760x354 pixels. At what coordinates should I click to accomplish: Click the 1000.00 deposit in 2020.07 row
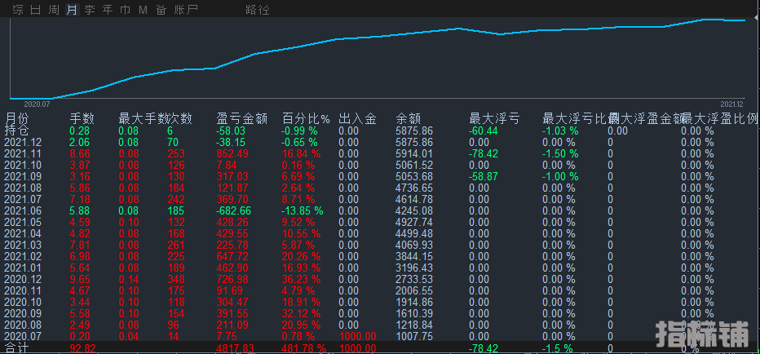coord(358,336)
